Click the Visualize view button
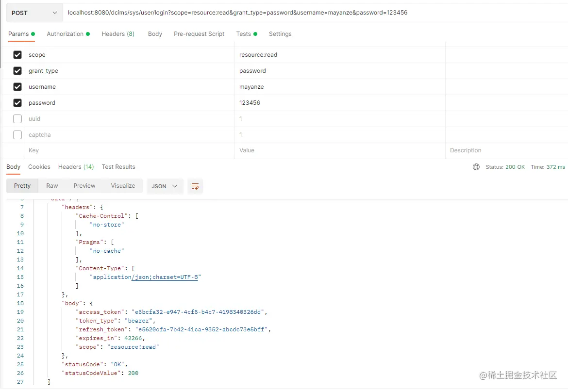Screen dimensions: 568x391 [123, 186]
